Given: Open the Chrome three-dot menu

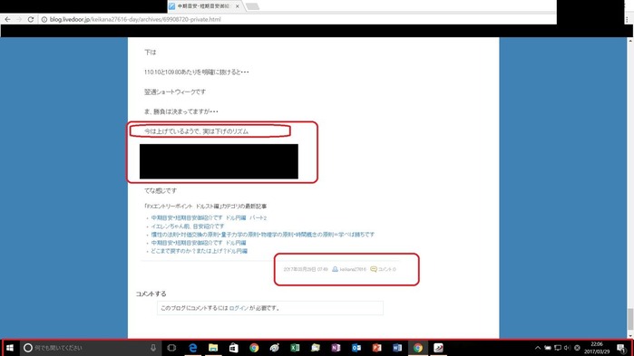Looking at the screenshot, I should pos(627,19).
